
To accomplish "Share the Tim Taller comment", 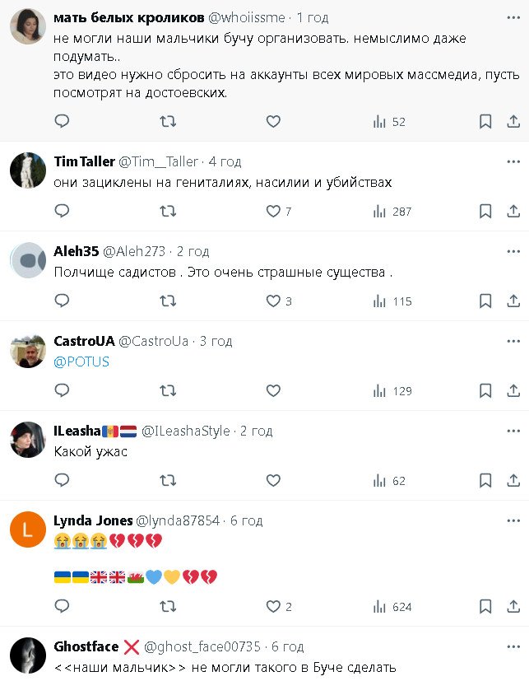I will point(513,212).
